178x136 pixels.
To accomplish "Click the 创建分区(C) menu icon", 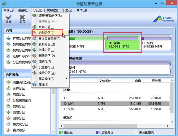I will point(34,50).
